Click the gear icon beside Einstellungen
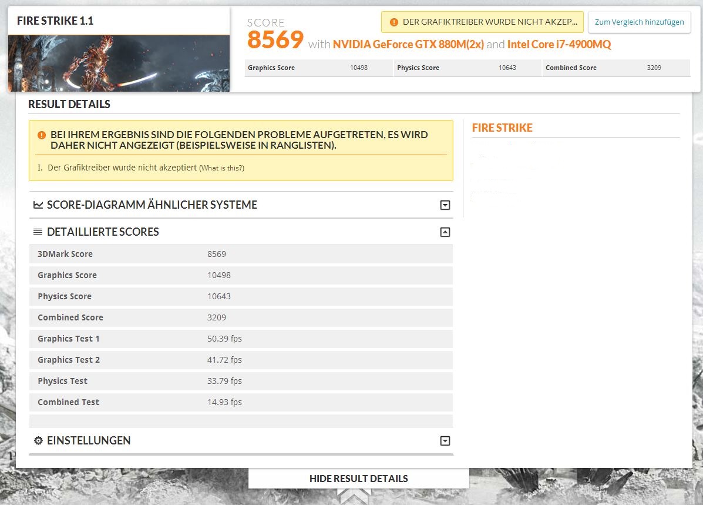The width and height of the screenshot is (703, 505). pyautogui.click(x=38, y=441)
